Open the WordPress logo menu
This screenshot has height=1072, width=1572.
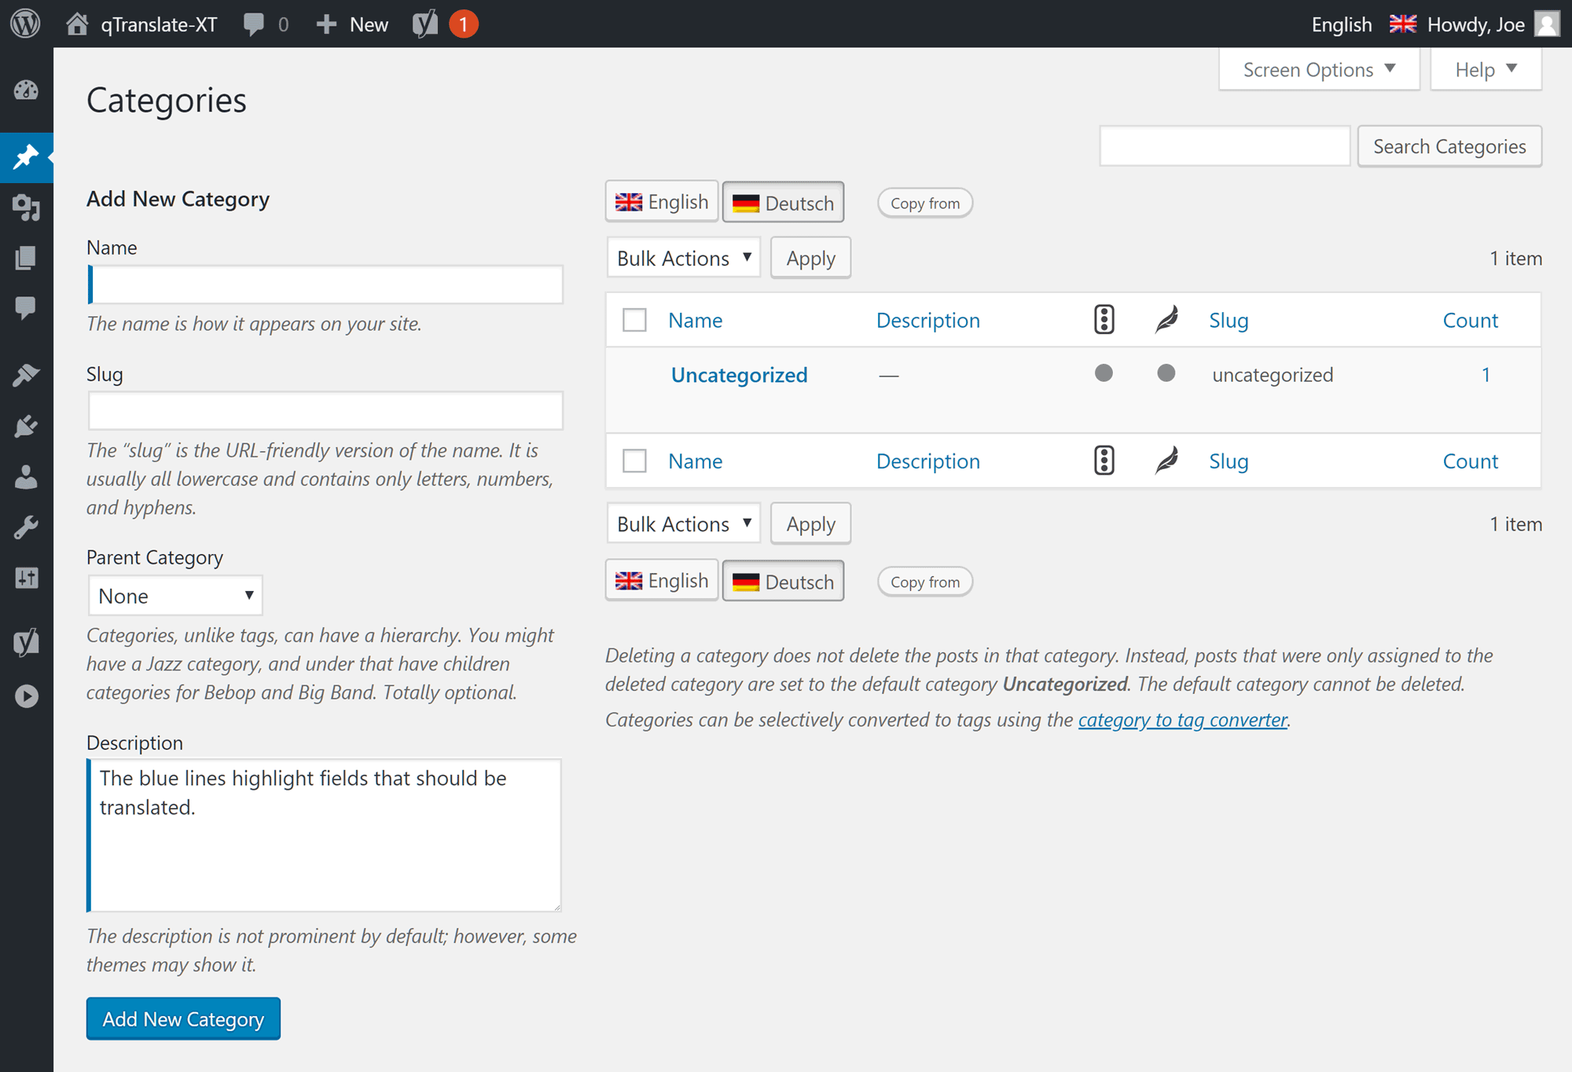(x=25, y=24)
